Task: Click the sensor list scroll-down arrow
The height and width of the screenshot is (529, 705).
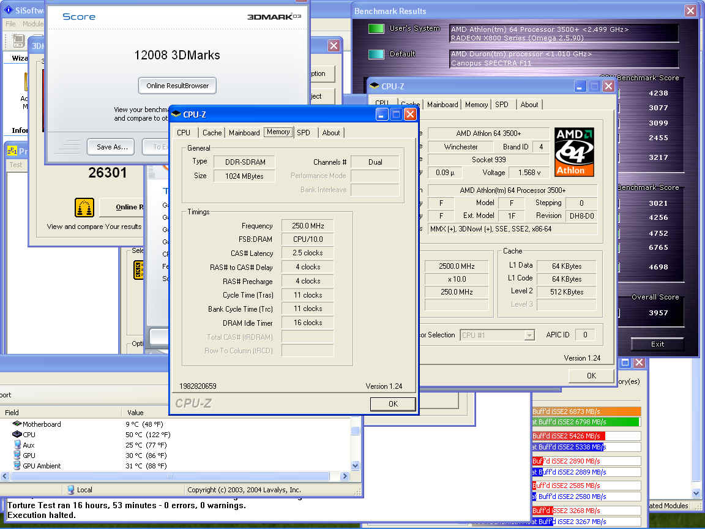Action: click(x=355, y=465)
